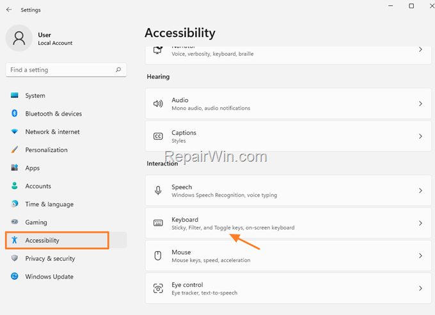Image resolution: width=435 pixels, height=315 pixels.
Task: Click the Accounts person icon
Action: pyautogui.click(x=15, y=186)
